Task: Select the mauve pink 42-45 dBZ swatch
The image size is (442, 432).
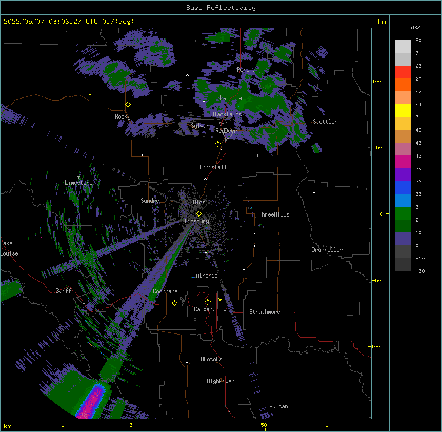Action: (x=403, y=149)
